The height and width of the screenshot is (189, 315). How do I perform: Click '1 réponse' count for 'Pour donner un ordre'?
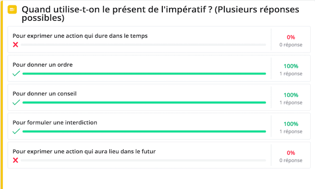point(291,73)
